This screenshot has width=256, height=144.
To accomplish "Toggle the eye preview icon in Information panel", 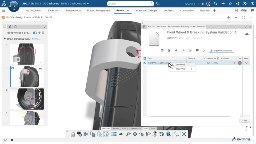I will click(183, 50).
